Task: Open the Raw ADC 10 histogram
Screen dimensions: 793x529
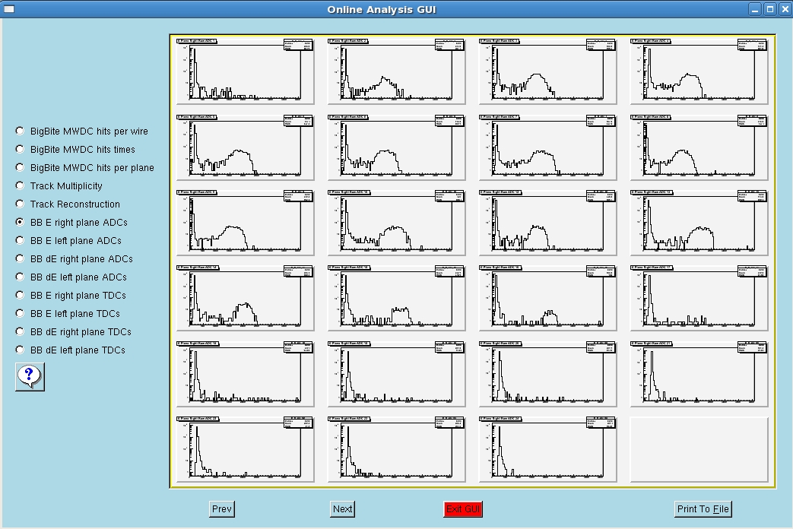Action: [x=397, y=223]
